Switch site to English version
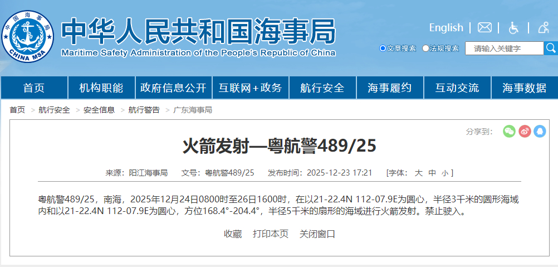558x267 pixels. [446, 27]
